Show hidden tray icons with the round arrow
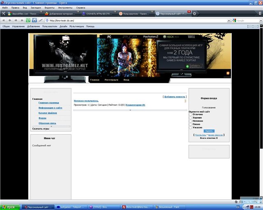The height and width of the screenshot is (210, 263). (x=244, y=207)
